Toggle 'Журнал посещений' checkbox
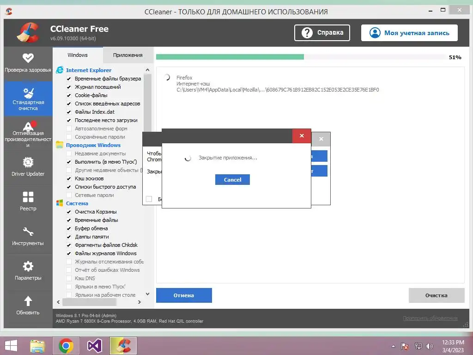 tap(69, 87)
